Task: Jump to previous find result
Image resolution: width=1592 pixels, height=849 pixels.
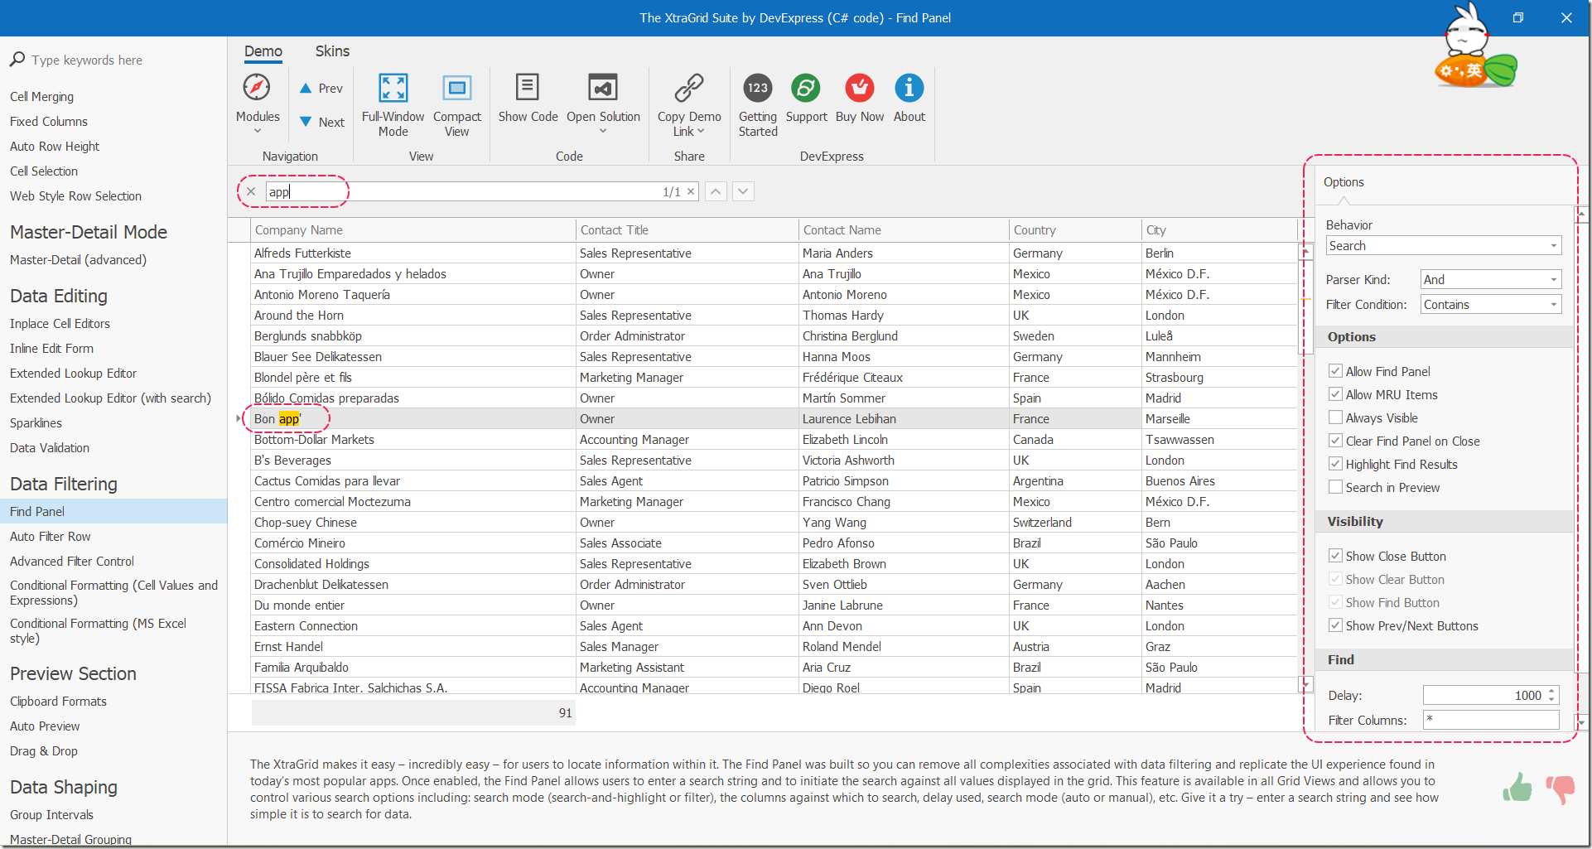Action: pos(716,191)
